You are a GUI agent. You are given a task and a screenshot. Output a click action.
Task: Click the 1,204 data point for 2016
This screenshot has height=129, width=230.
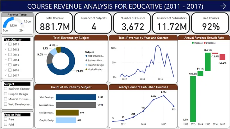[x=164, y=96]
